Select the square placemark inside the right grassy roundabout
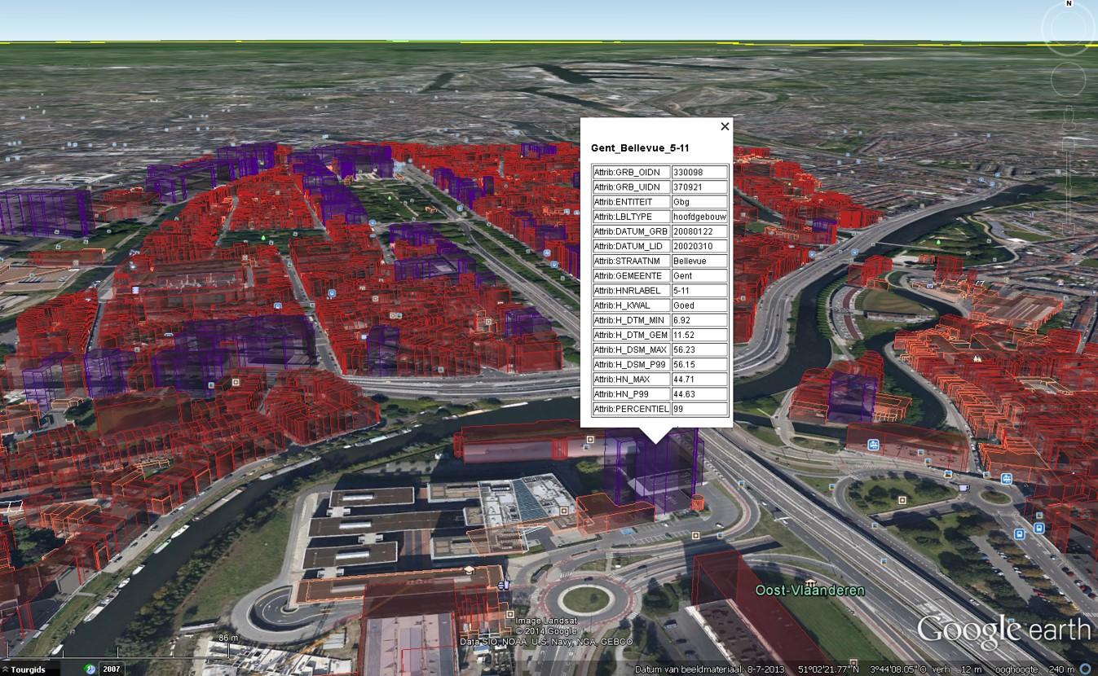The image size is (1098, 676). pos(902,500)
